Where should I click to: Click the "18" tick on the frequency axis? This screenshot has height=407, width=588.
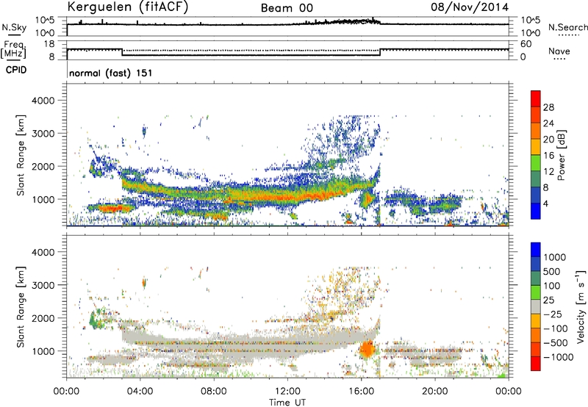[x=49, y=44]
